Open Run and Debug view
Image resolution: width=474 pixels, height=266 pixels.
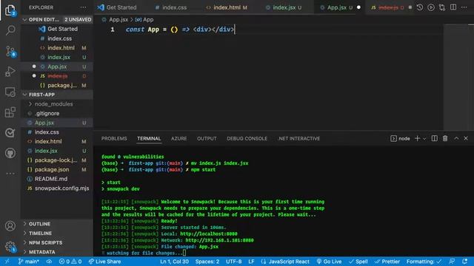pyautogui.click(x=10, y=72)
